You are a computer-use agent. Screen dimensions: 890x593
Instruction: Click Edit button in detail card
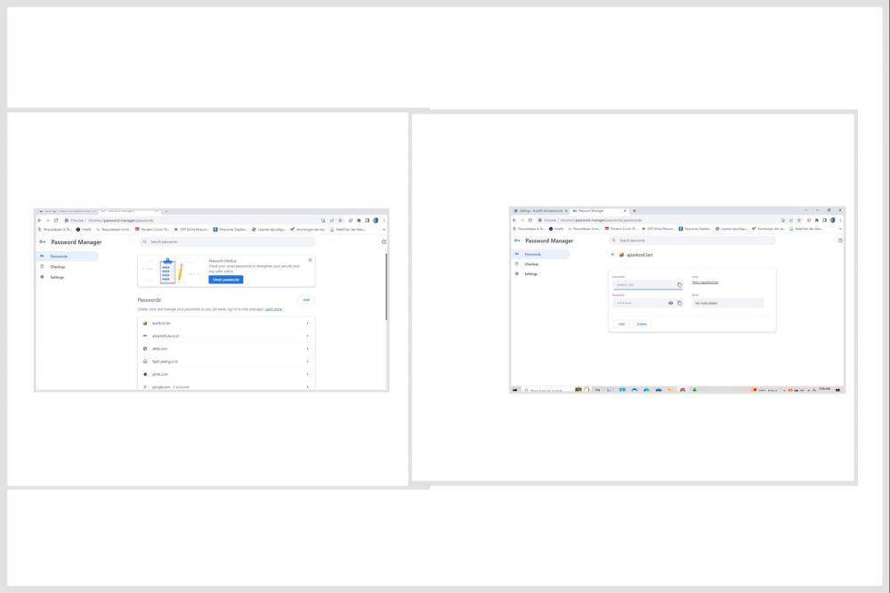(621, 324)
